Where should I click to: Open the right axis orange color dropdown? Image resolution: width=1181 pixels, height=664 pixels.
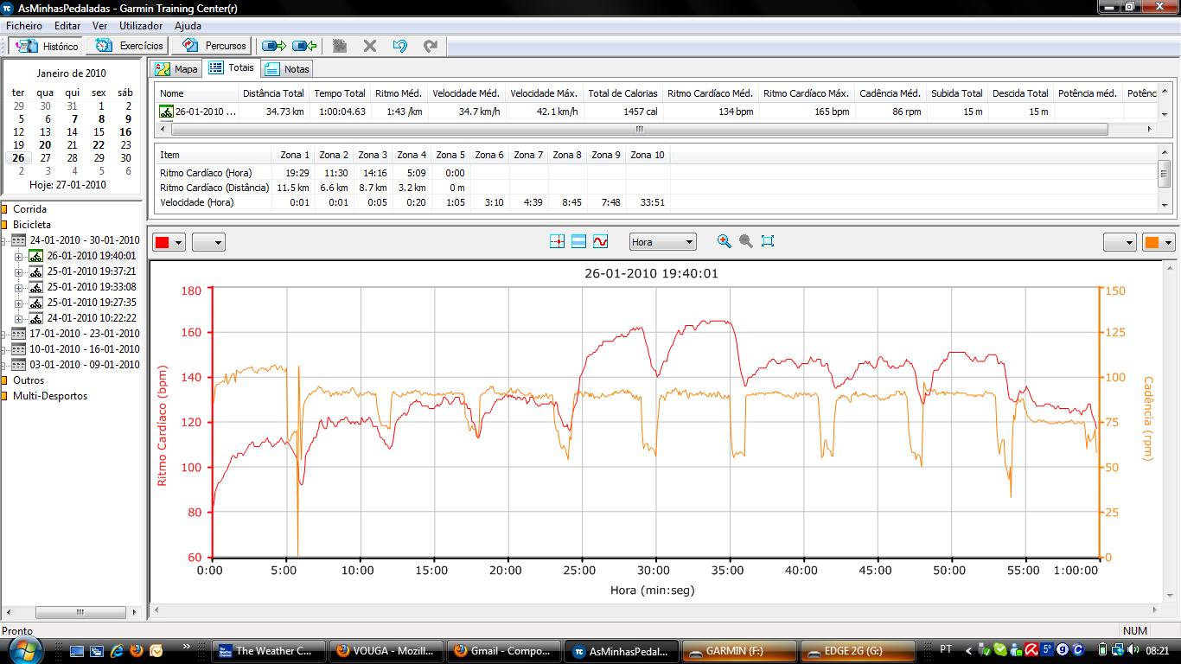(x=1159, y=242)
